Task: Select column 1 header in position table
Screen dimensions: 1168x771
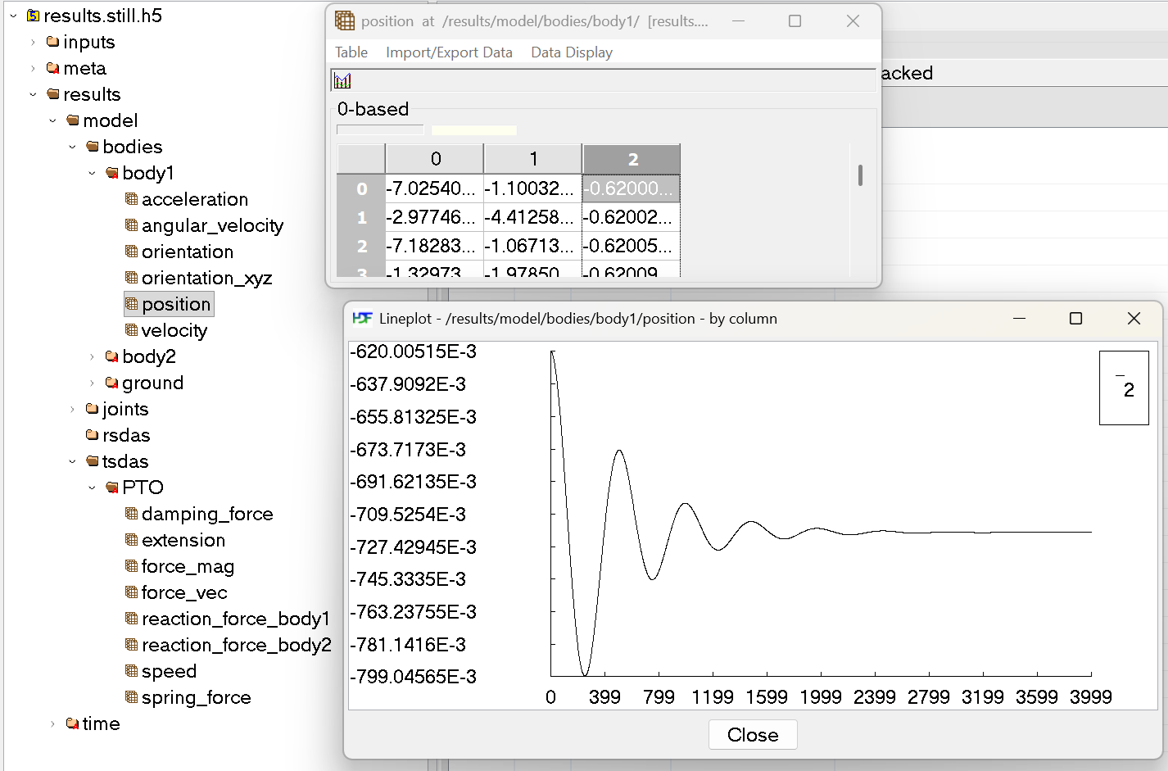Action: (532, 159)
